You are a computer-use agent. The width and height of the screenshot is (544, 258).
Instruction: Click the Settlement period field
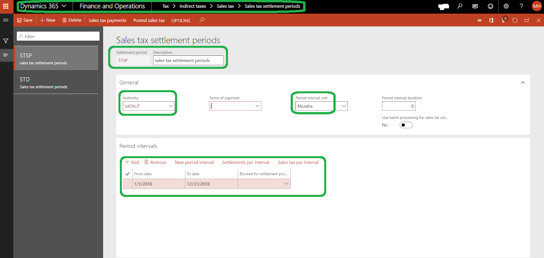[x=133, y=61]
